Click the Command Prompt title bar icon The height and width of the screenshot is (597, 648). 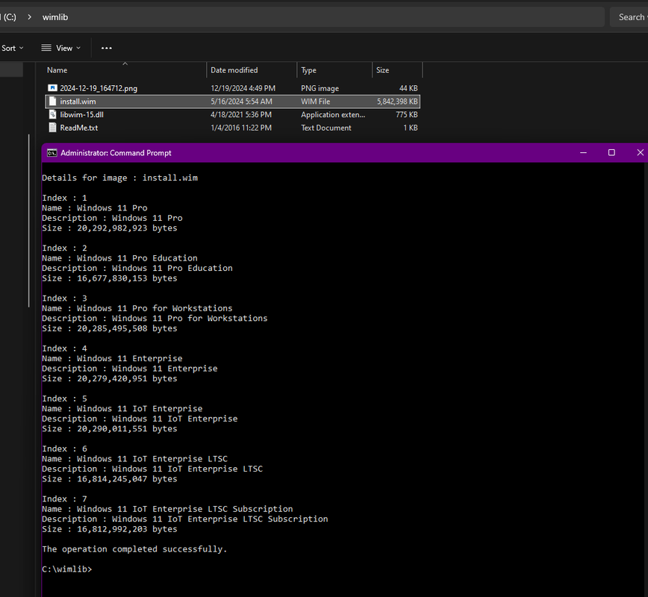(x=52, y=153)
